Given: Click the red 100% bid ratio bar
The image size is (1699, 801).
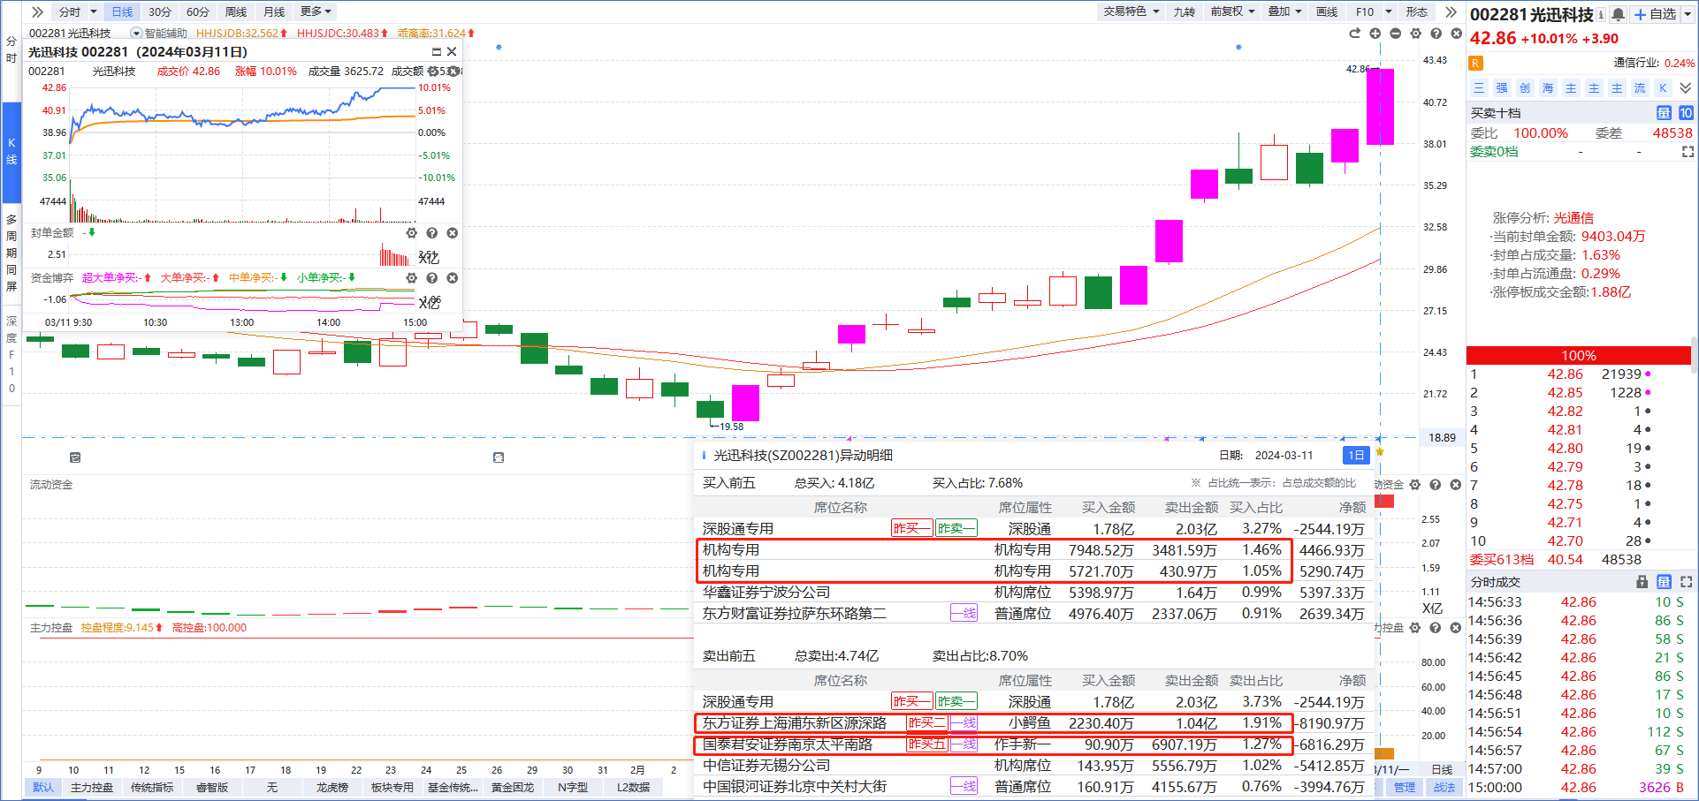Looking at the screenshot, I should tap(1578, 355).
